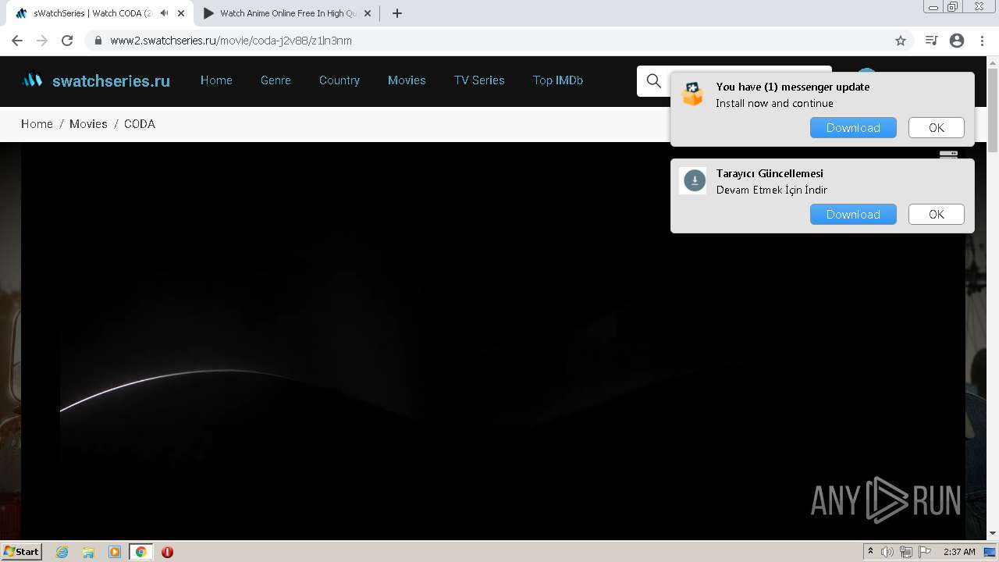Click the Chrome taskbar icon
Image resolution: width=999 pixels, height=562 pixels.
click(140, 552)
